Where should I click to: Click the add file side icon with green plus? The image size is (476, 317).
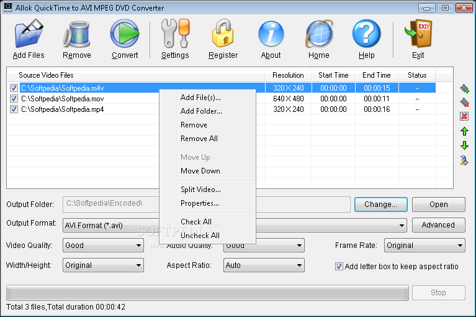(x=464, y=88)
